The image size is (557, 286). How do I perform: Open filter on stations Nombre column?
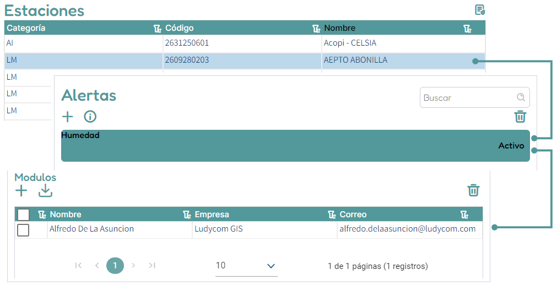click(467, 29)
